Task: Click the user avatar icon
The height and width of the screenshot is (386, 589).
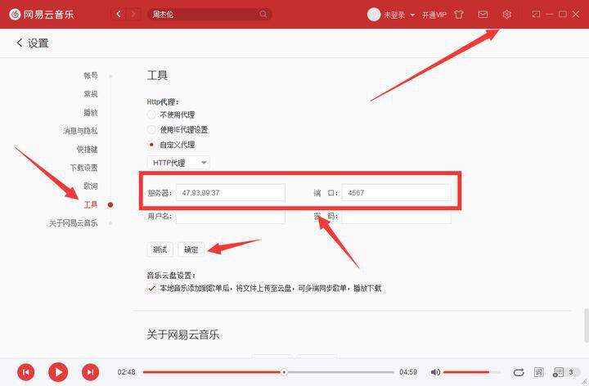Action: point(373,15)
